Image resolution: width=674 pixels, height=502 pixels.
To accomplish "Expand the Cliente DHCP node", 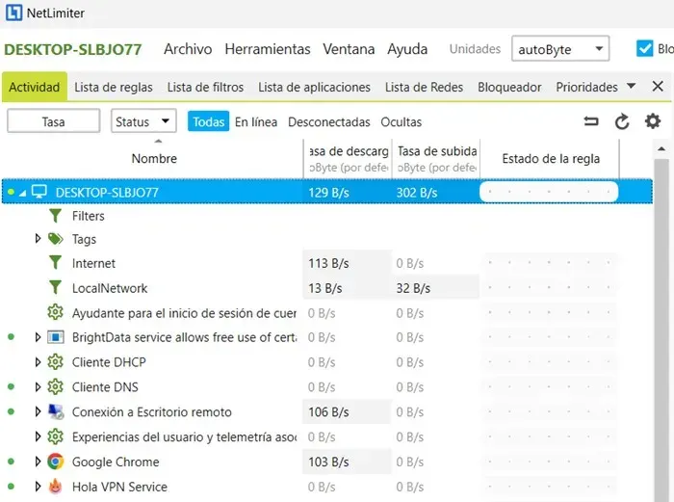I will click(38, 362).
